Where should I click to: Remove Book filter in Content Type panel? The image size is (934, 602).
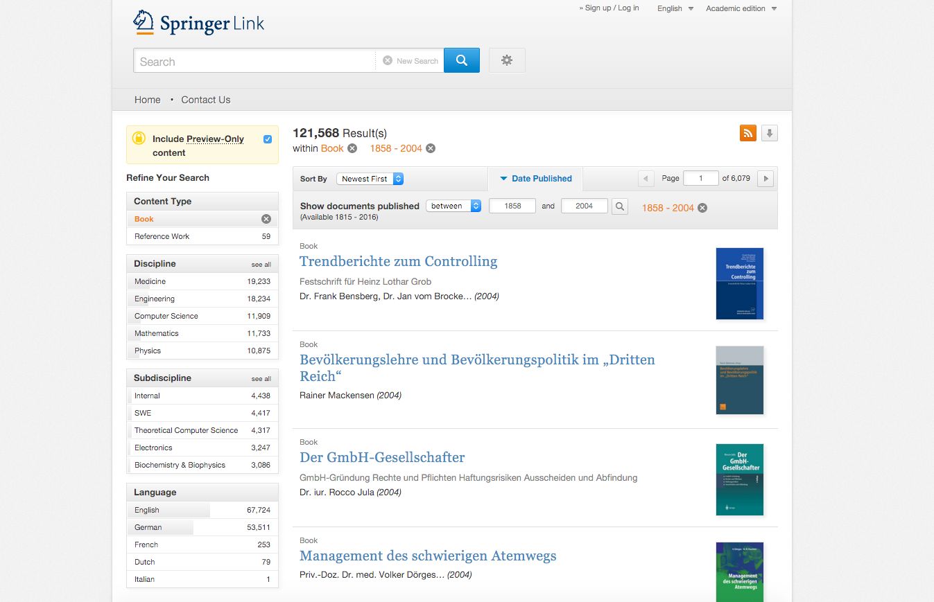click(266, 219)
